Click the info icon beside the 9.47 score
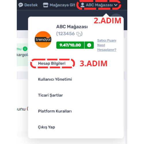Screen dimensions: 144x144 [x=89, y=45]
